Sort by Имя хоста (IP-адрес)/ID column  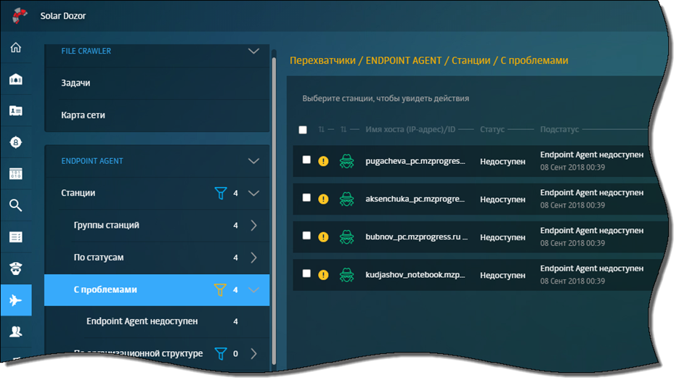[x=410, y=129]
